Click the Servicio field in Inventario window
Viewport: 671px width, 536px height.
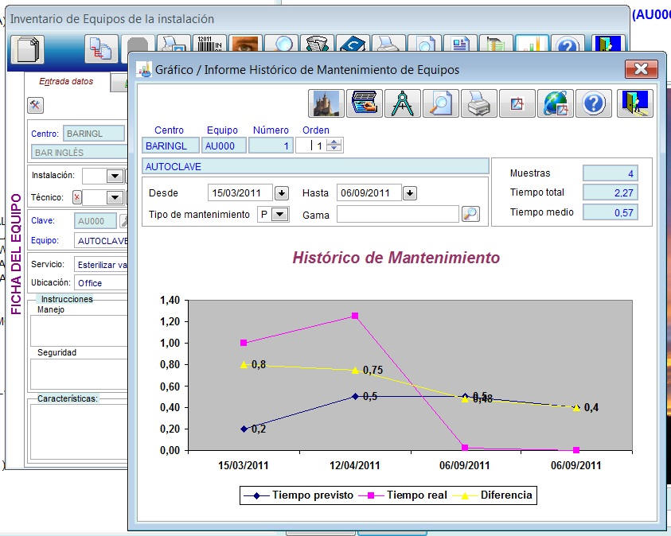click(x=101, y=265)
